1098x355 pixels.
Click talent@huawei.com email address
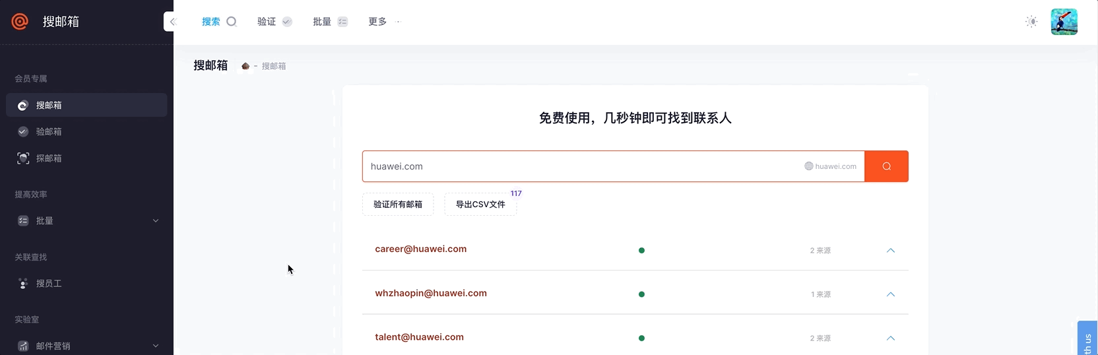(420, 337)
